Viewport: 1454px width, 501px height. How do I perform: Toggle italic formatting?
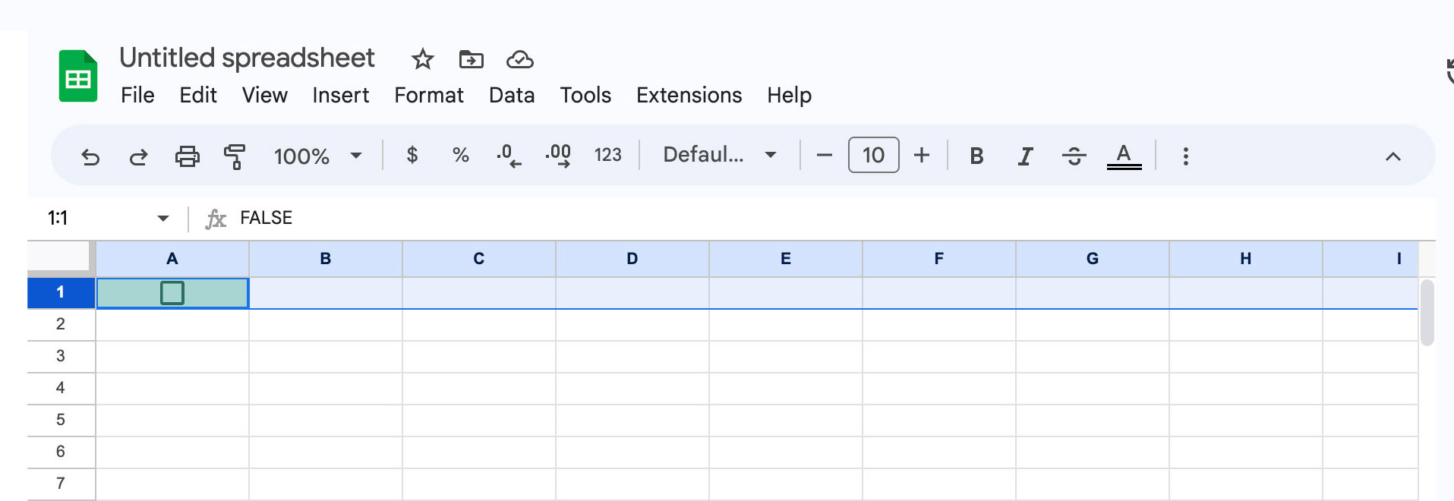point(1025,156)
